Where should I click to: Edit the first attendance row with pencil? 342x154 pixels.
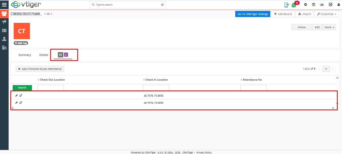[16, 95]
